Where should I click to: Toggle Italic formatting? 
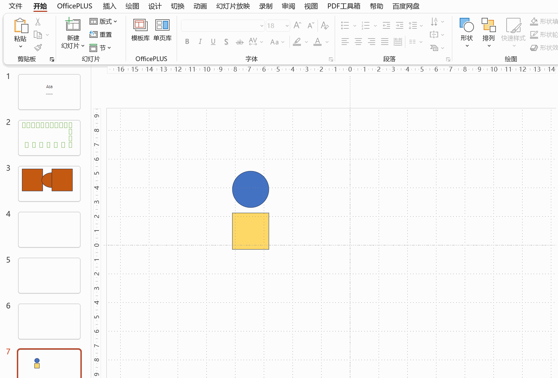(200, 42)
